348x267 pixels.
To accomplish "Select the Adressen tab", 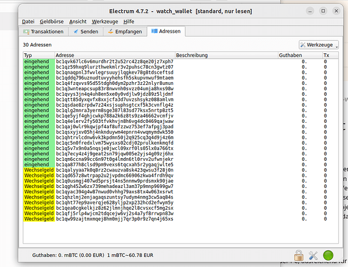I will 166,32.
